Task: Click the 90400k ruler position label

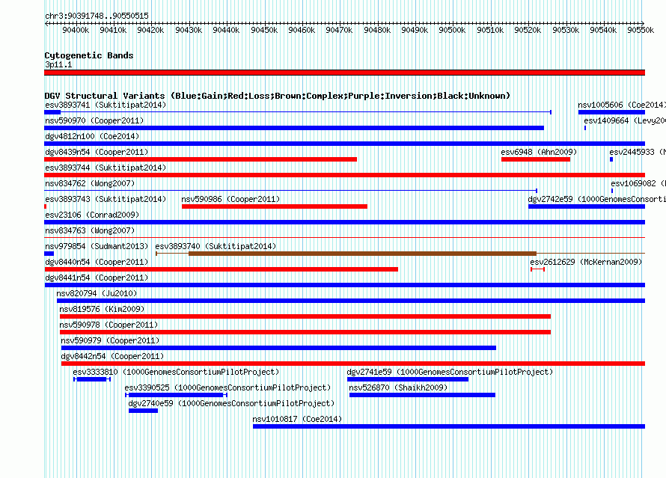Action: pos(76,30)
